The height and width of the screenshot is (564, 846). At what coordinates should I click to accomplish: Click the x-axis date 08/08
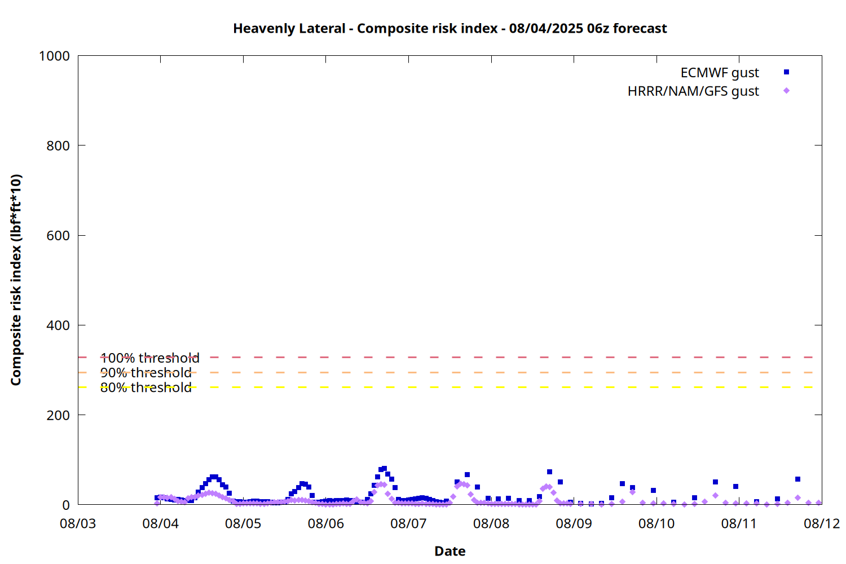pos(491,523)
